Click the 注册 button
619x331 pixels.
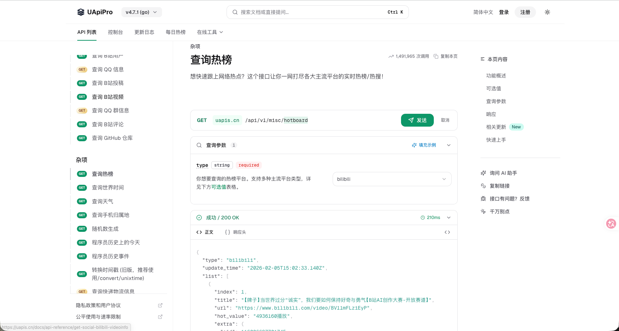coord(525,12)
